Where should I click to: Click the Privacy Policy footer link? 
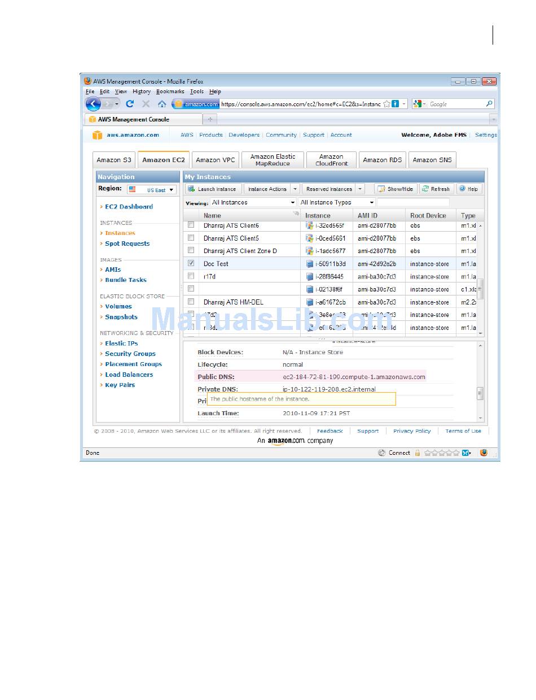point(412,431)
